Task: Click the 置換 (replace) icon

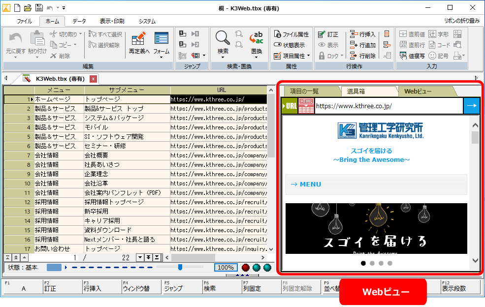Action: click(257, 38)
